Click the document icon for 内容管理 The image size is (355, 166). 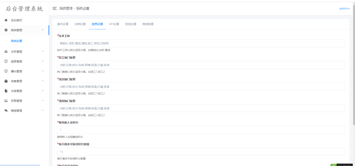(6, 91)
